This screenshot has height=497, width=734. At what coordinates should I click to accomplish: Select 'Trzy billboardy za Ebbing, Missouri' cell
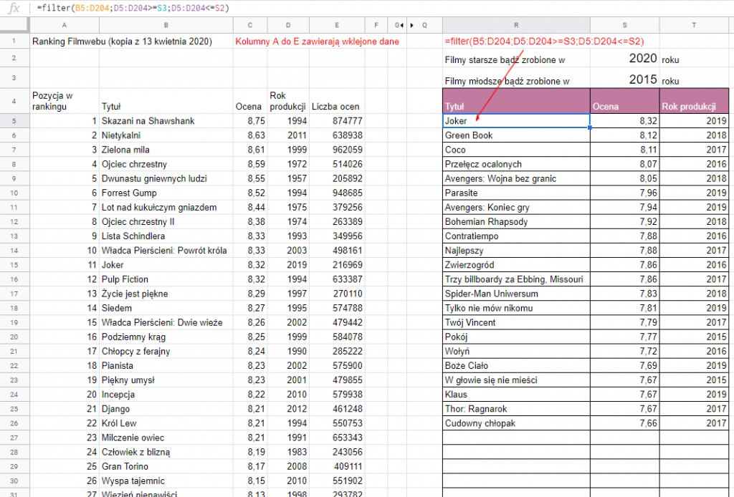tap(516, 279)
